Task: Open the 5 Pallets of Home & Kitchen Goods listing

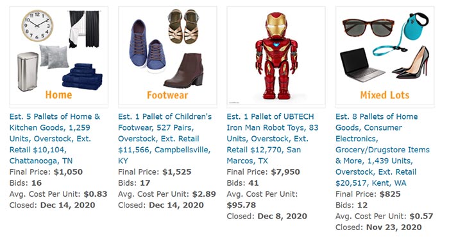Action: [55, 139]
